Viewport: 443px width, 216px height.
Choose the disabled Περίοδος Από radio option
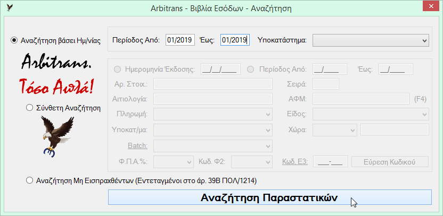coord(250,70)
